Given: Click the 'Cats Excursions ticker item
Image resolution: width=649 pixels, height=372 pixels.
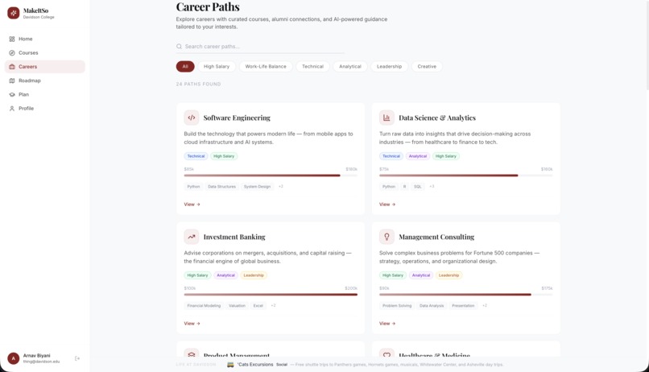Looking at the screenshot, I should 365,365.
